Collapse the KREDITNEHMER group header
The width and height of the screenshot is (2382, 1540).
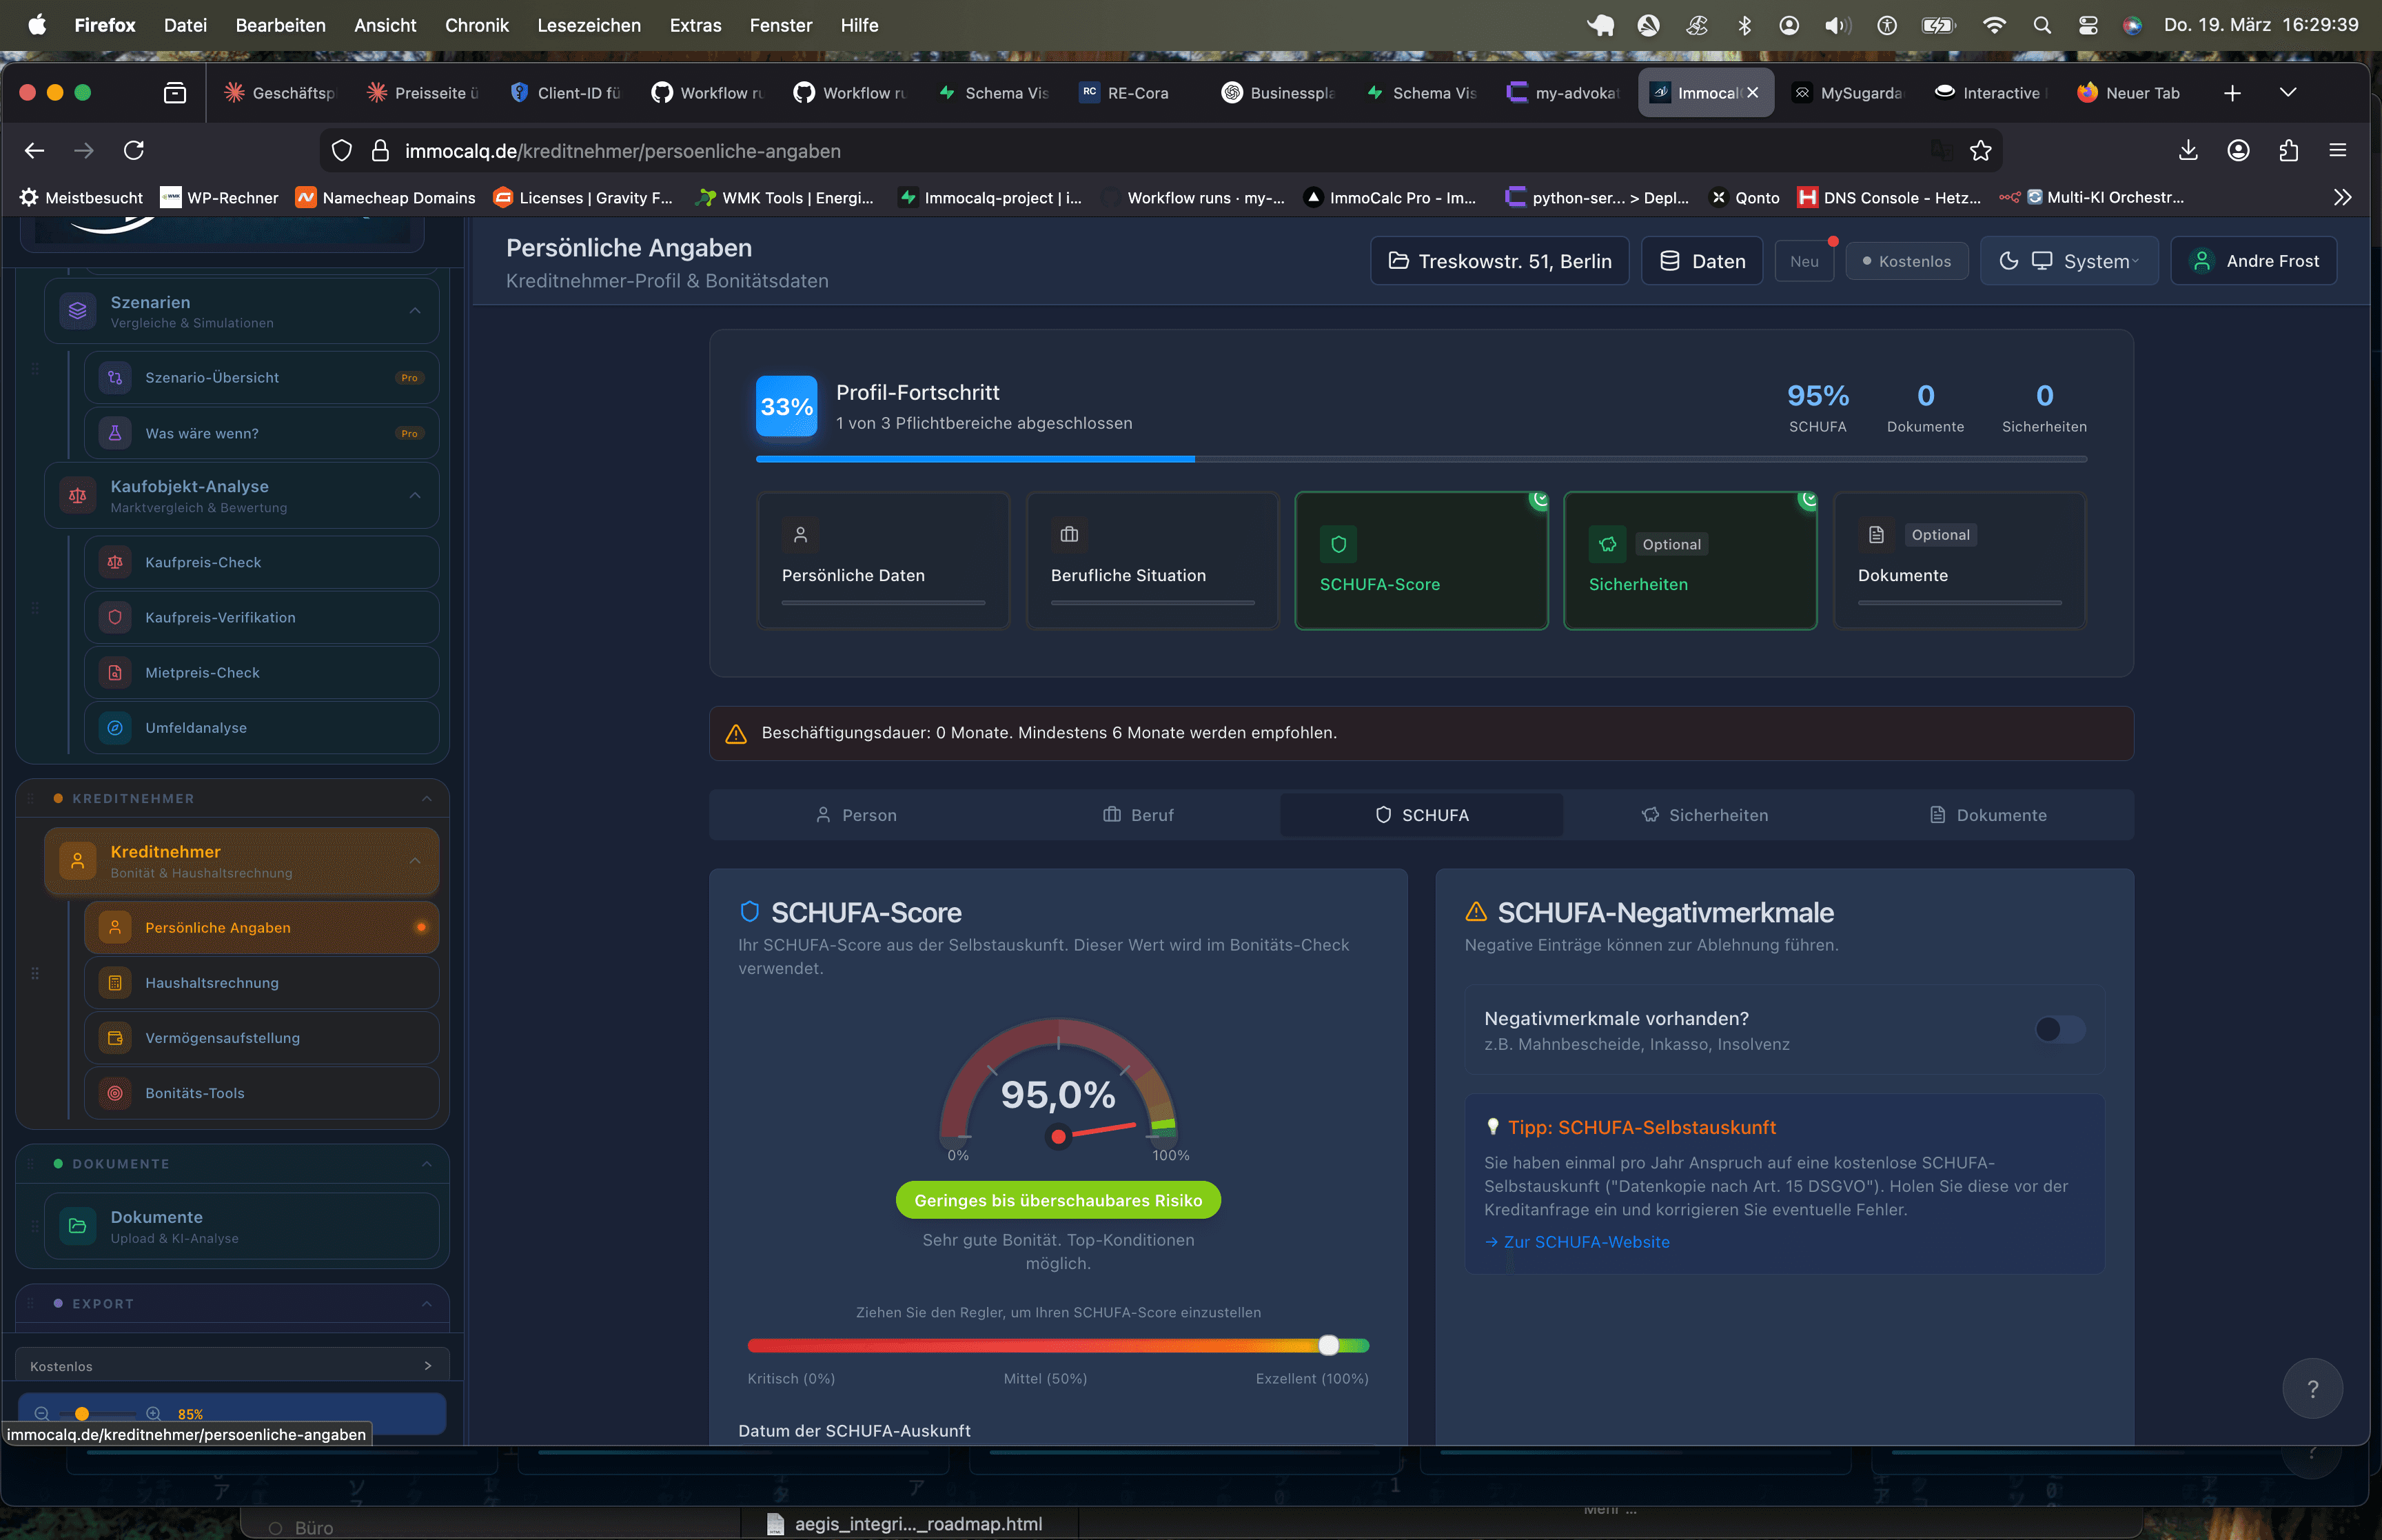coord(427,798)
